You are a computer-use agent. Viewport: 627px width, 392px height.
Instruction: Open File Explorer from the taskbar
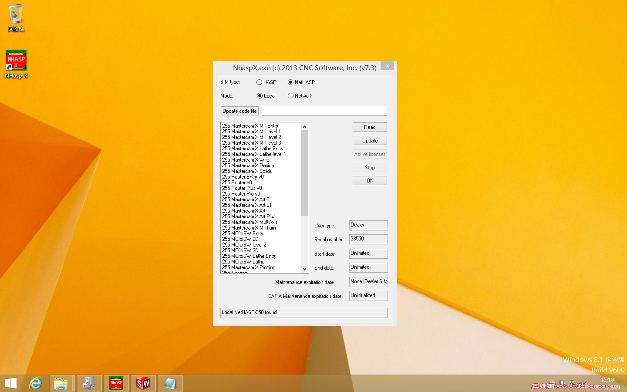point(61,383)
